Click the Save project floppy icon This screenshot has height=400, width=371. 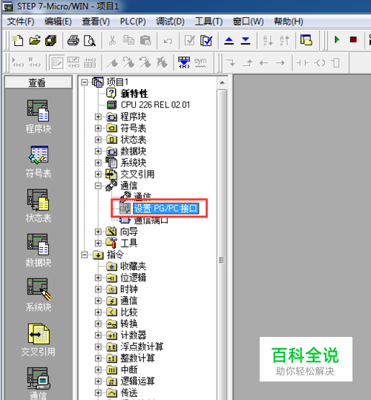pos(50,41)
